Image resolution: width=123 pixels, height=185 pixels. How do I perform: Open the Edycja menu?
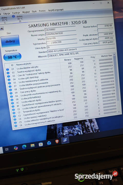click(x=7, y=14)
